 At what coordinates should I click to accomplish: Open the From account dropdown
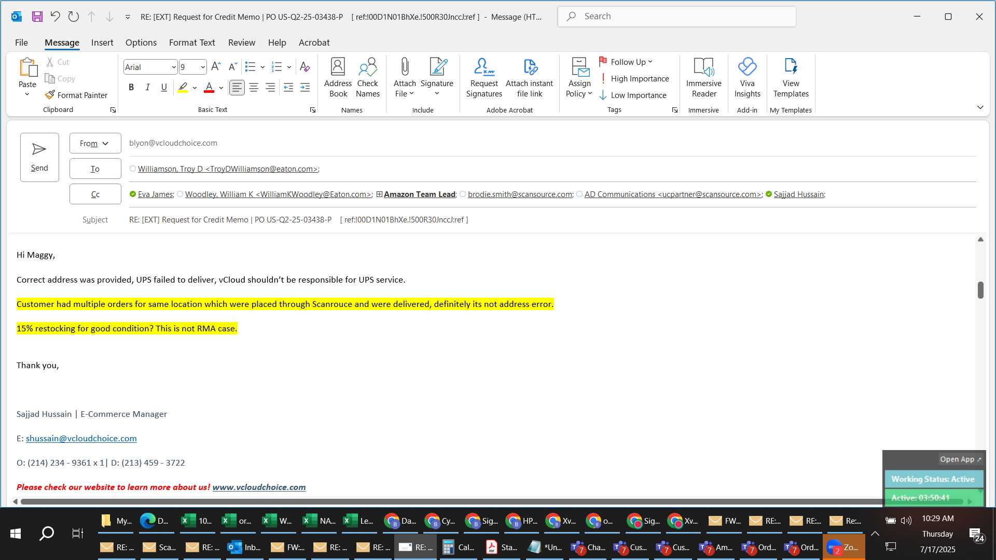[x=95, y=144]
